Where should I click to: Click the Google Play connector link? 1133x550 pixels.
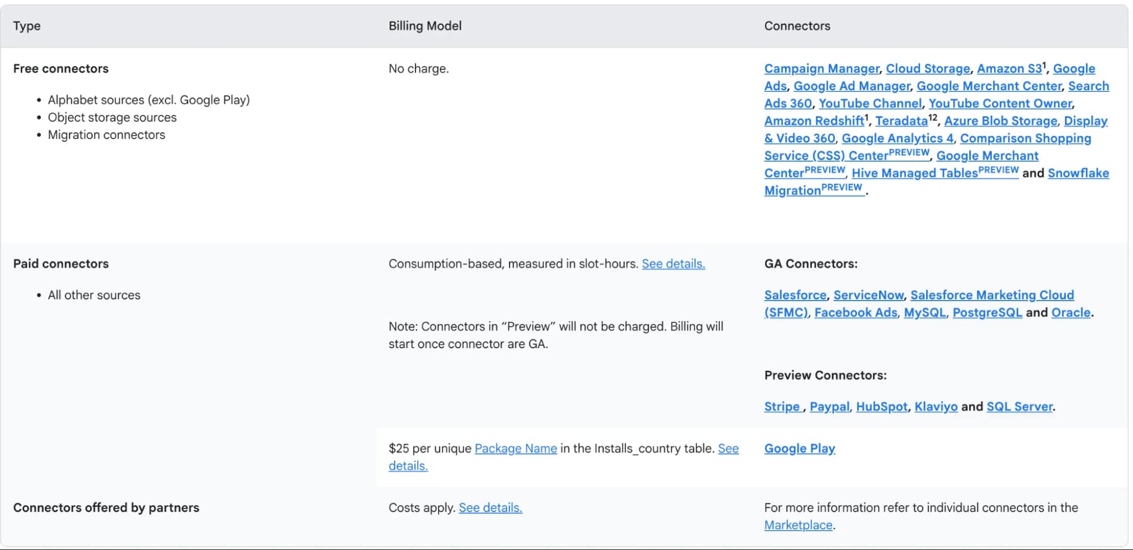(799, 449)
